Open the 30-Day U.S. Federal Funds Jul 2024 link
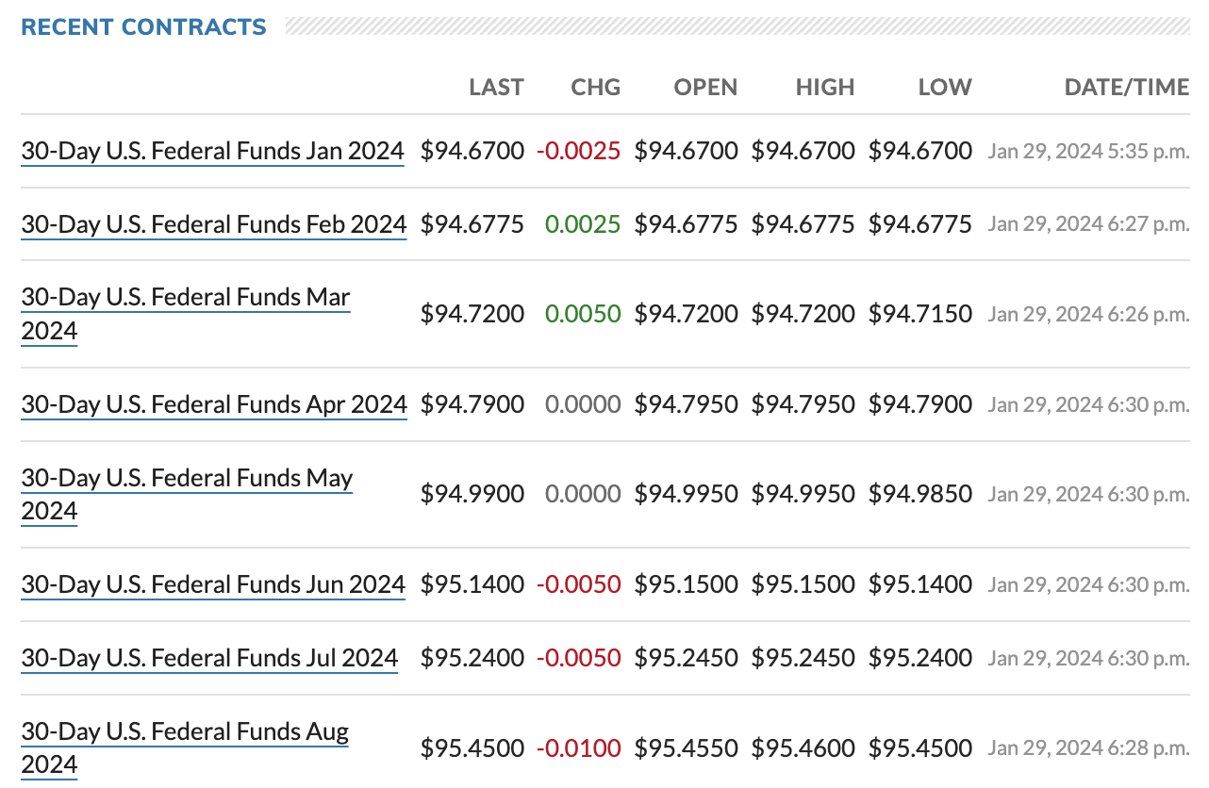The width and height of the screenshot is (1209, 788). point(209,658)
